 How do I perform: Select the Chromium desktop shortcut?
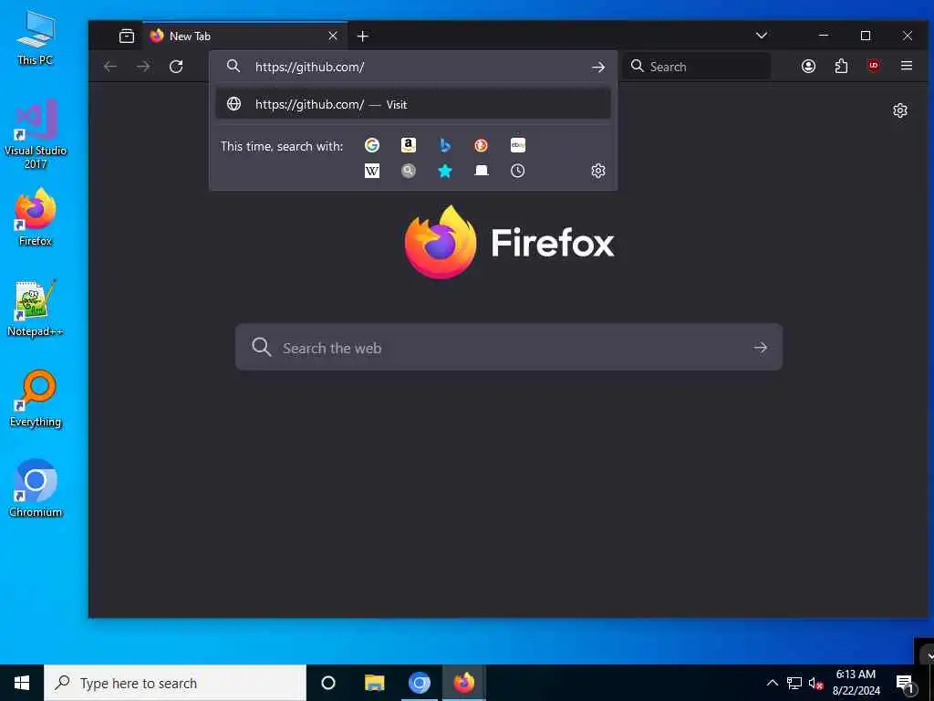point(36,488)
